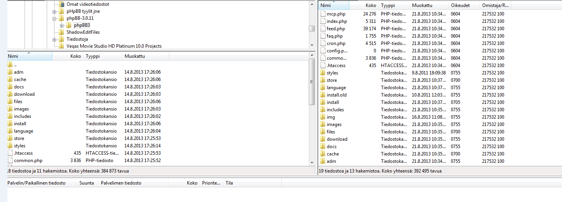Screen dimensions: 562x202
Task: Click the local folder tree scroll-down arrow
Action: pyautogui.click(x=312, y=46)
